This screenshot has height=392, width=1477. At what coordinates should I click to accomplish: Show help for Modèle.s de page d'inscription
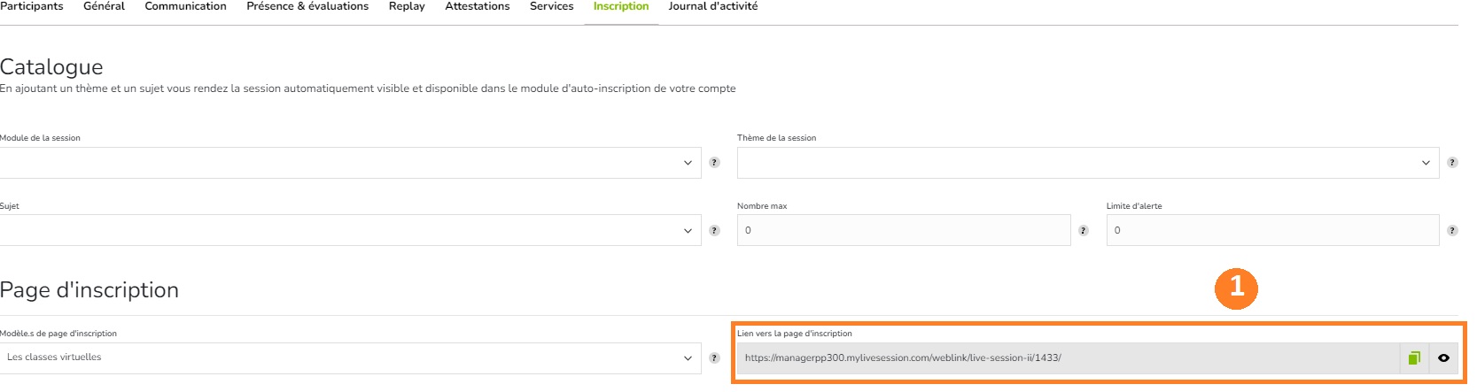point(714,358)
